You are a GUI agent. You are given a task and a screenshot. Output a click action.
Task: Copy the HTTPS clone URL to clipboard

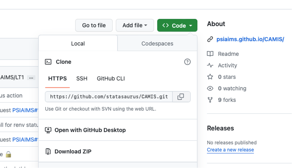pos(181,97)
